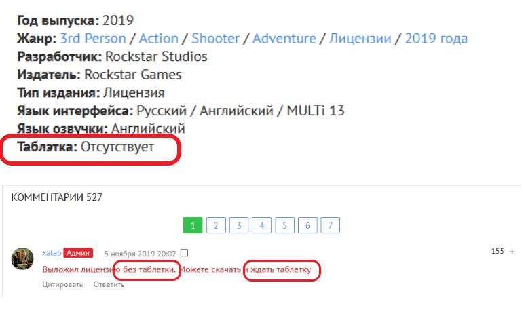The image size is (524, 310).
Task: Click the plus icon next to rating 155
Action: 512,252
